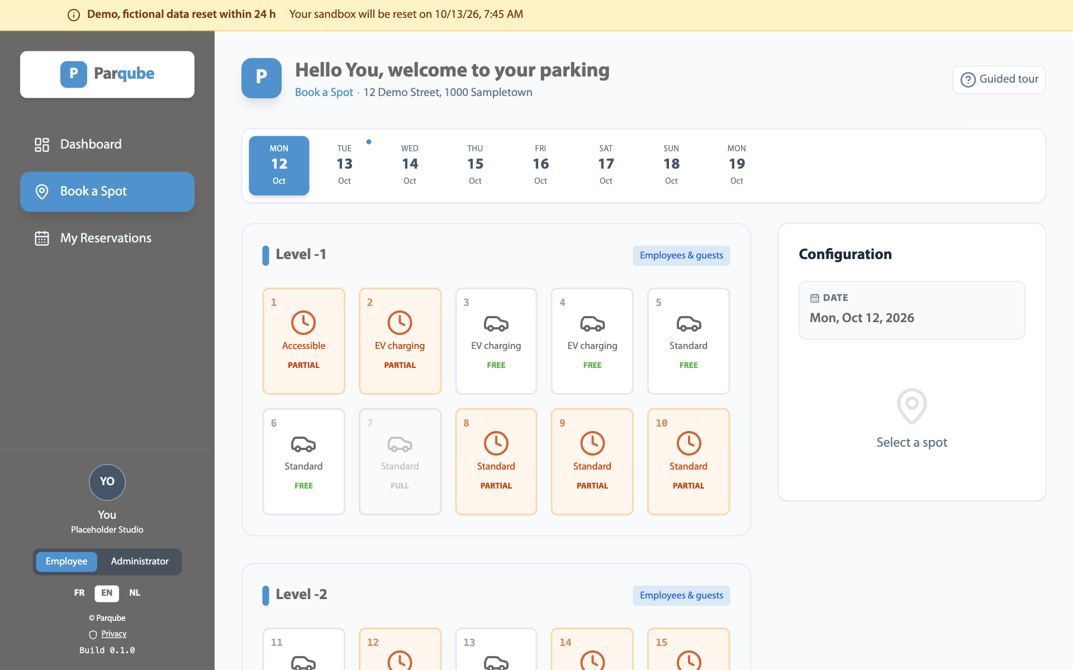Open the Privacy link
Screen dimensions: 1073x670
[x=114, y=634]
